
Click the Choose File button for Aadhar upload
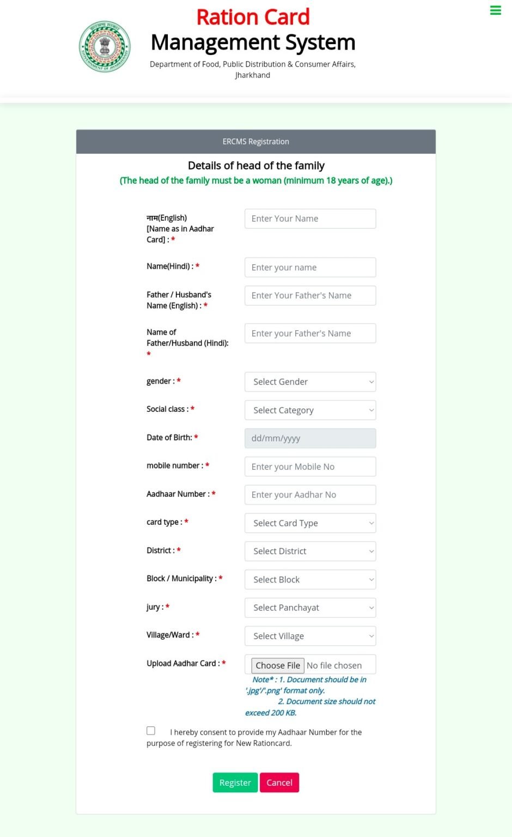pyautogui.click(x=277, y=665)
